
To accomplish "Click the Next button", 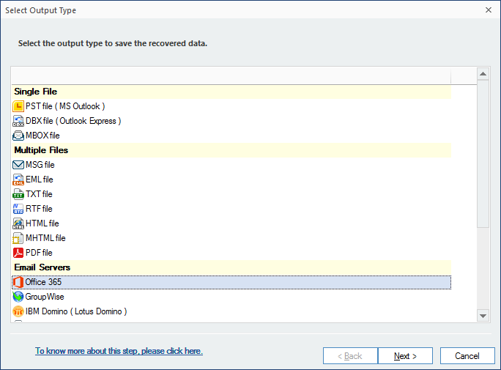I will coord(405,356).
